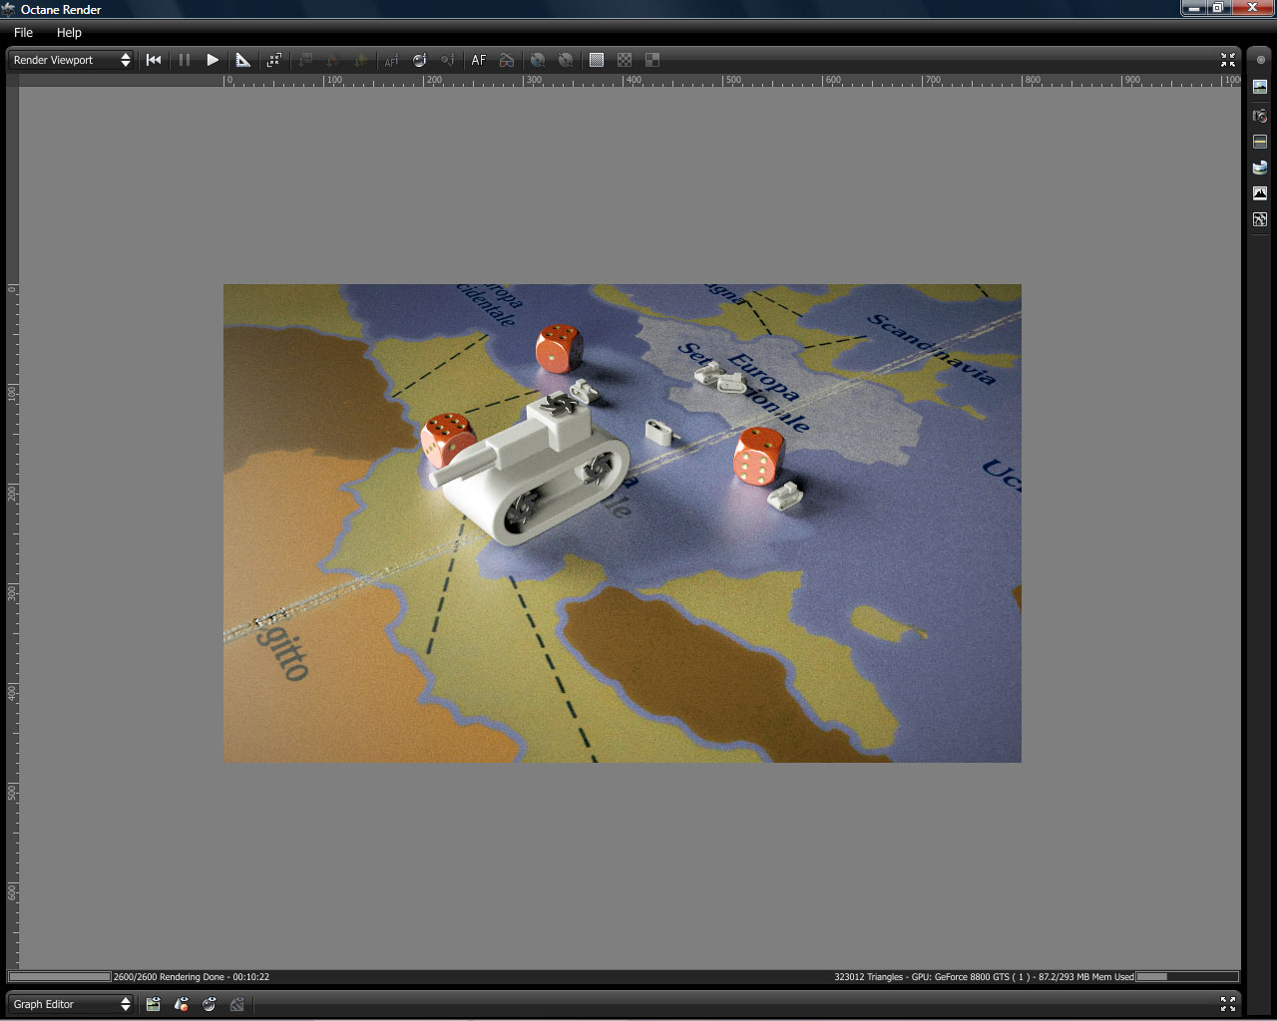Image resolution: width=1277 pixels, height=1021 pixels.
Task: Open the Graph Editor panel type dropdown
Action: [71, 1004]
